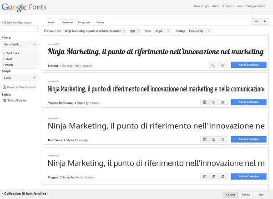Click Quick-use icon in Lobster row
This screenshot has width=273, height=199.
pos(214,65)
